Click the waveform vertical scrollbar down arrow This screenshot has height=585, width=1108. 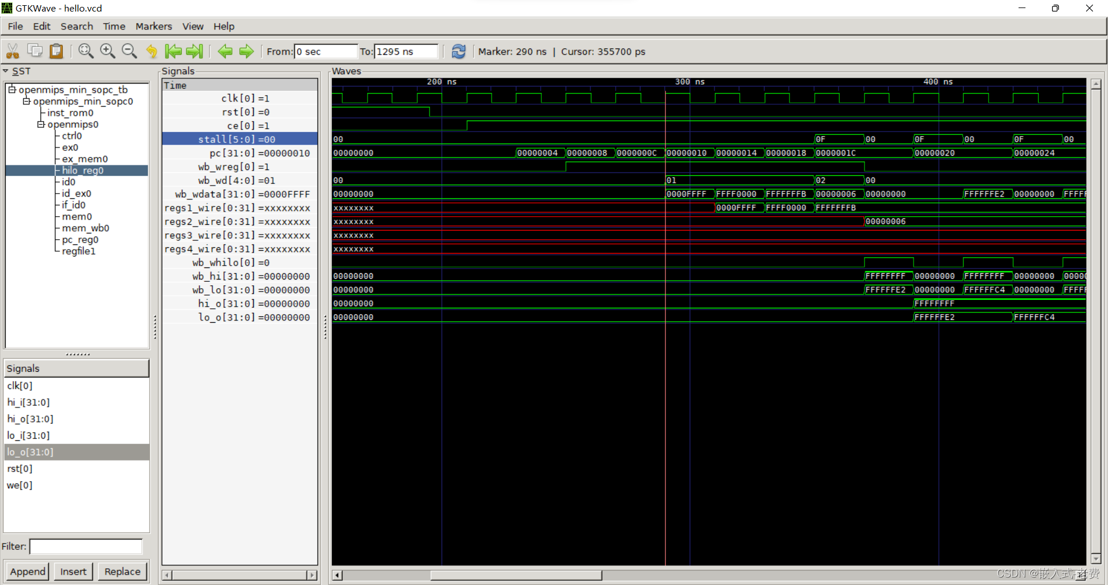pos(1096,558)
